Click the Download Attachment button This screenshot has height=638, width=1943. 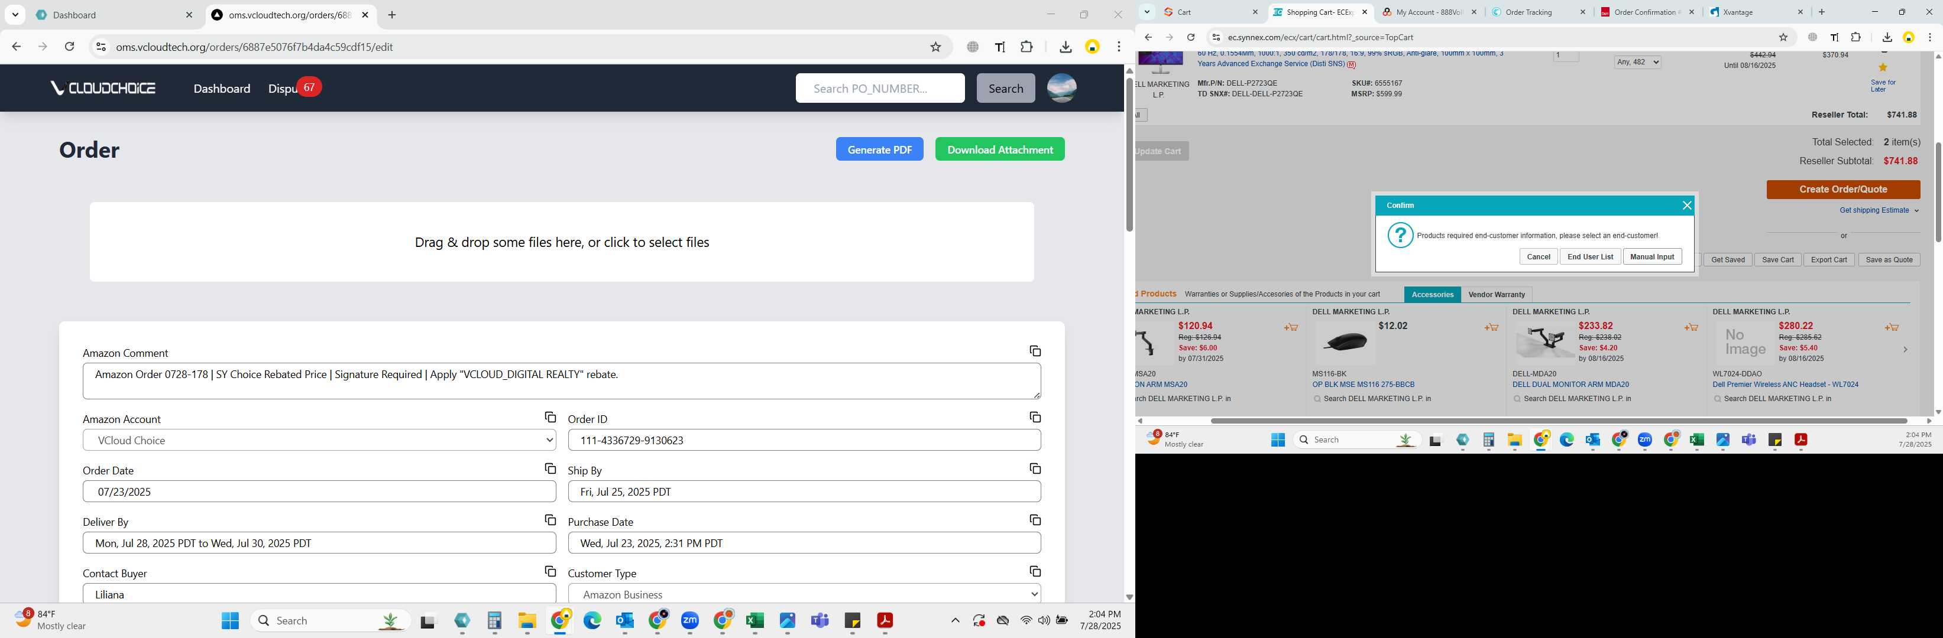point(1000,149)
